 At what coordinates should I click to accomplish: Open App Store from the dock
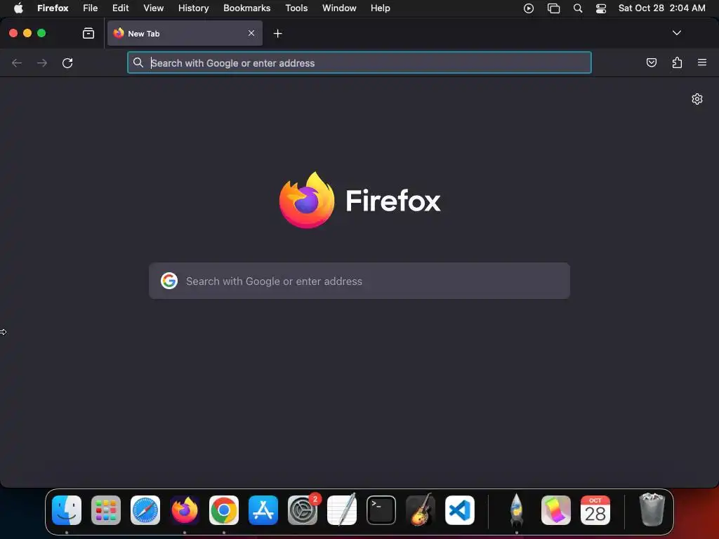tap(263, 510)
